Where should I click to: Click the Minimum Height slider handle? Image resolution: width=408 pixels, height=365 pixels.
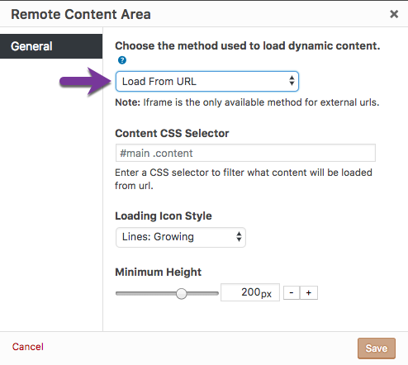pos(182,293)
